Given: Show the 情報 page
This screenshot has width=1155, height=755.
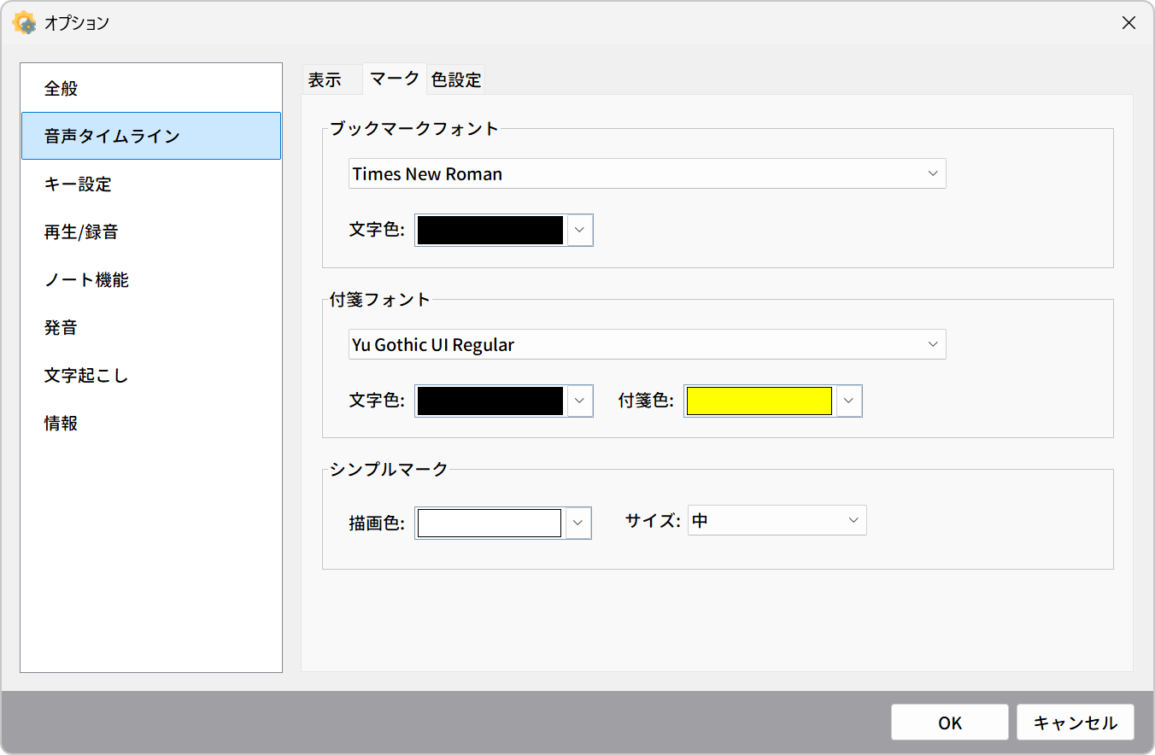Looking at the screenshot, I should point(151,423).
